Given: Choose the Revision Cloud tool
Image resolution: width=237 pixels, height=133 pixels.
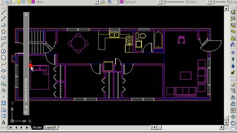Looking at the screenshot, I should [x=3, y=58].
